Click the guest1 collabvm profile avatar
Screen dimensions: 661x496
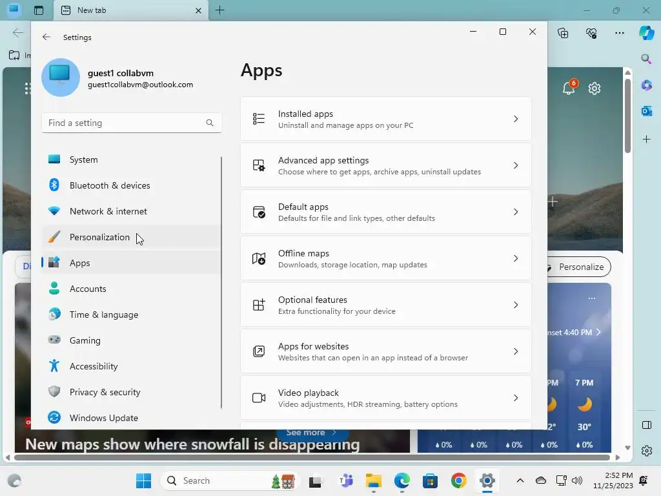pos(61,77)
